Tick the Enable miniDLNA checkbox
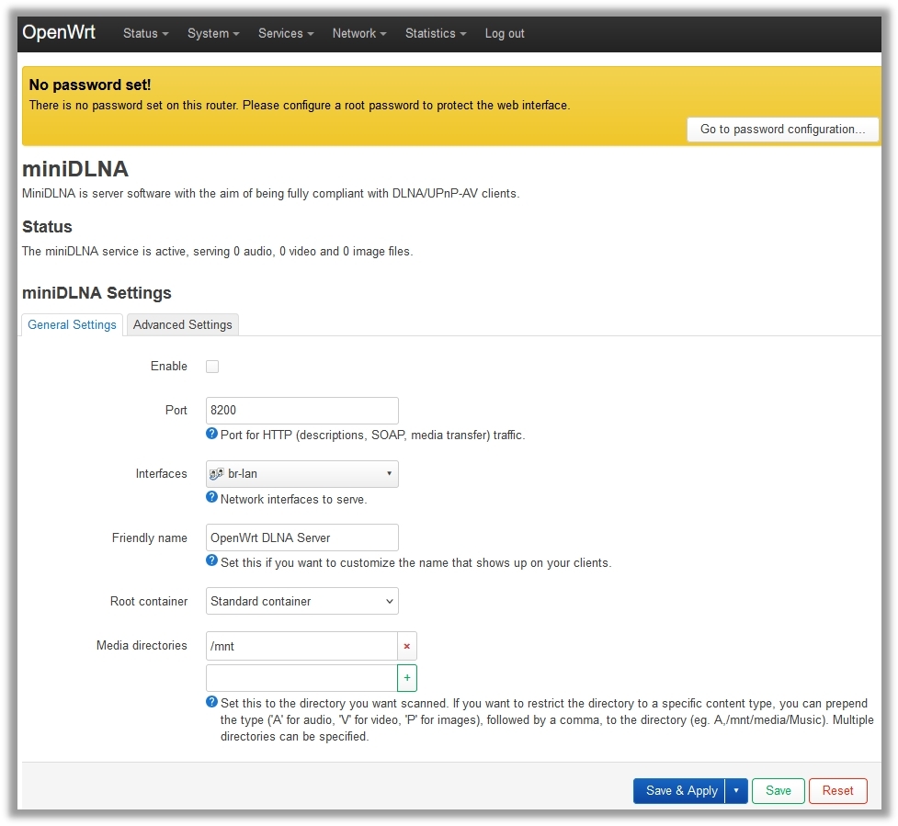Screen dimensions: 898x826 tap(212, 367)
